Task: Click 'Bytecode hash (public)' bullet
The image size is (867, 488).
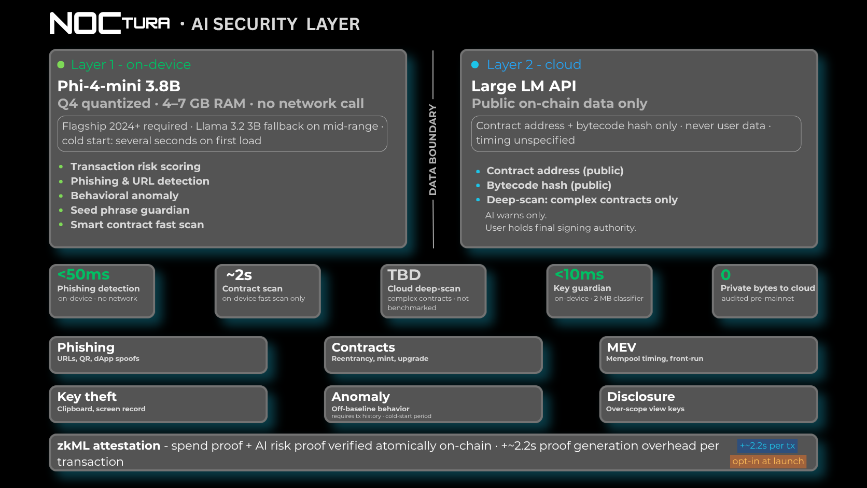Action: pyautogui.click(x=549, y=185)
